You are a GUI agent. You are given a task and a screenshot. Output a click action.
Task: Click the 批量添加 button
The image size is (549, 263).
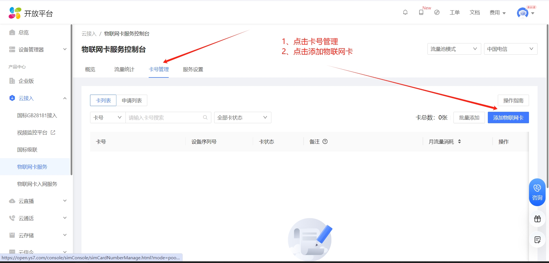pyautogui.click(x=469, y=117)
